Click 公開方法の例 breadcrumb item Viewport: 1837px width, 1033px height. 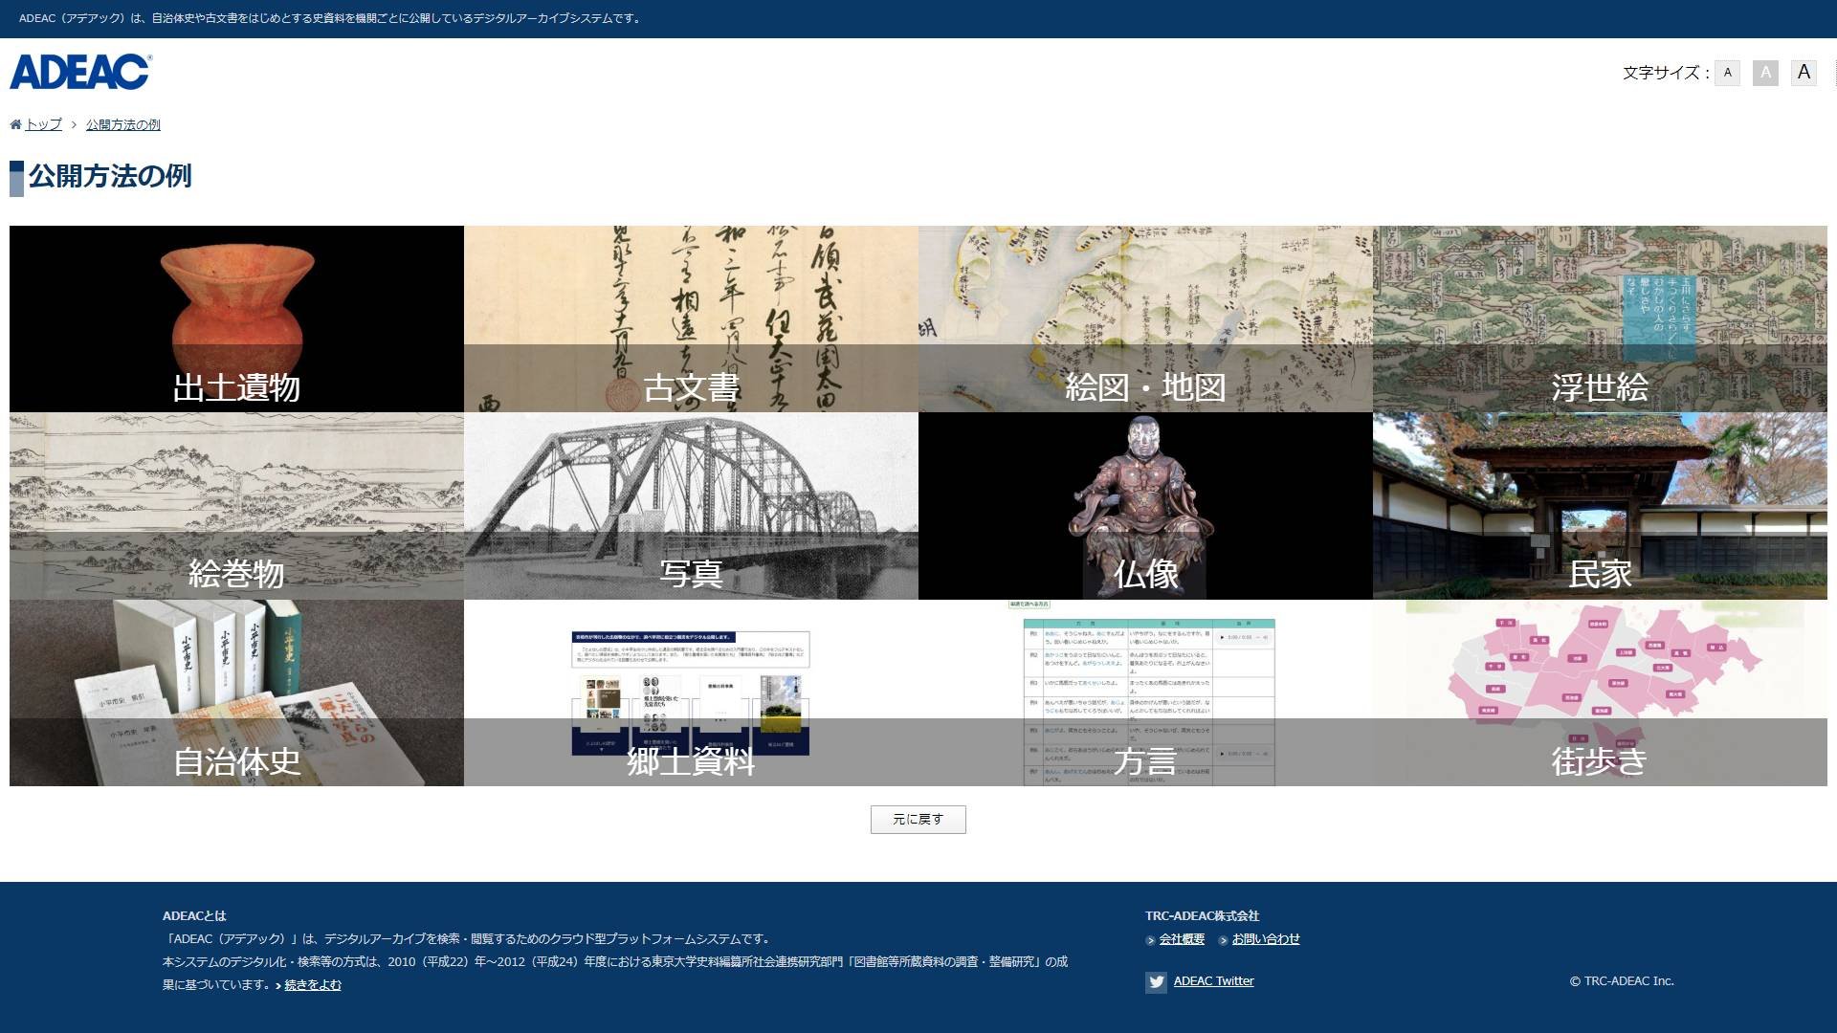pos(122,124)
